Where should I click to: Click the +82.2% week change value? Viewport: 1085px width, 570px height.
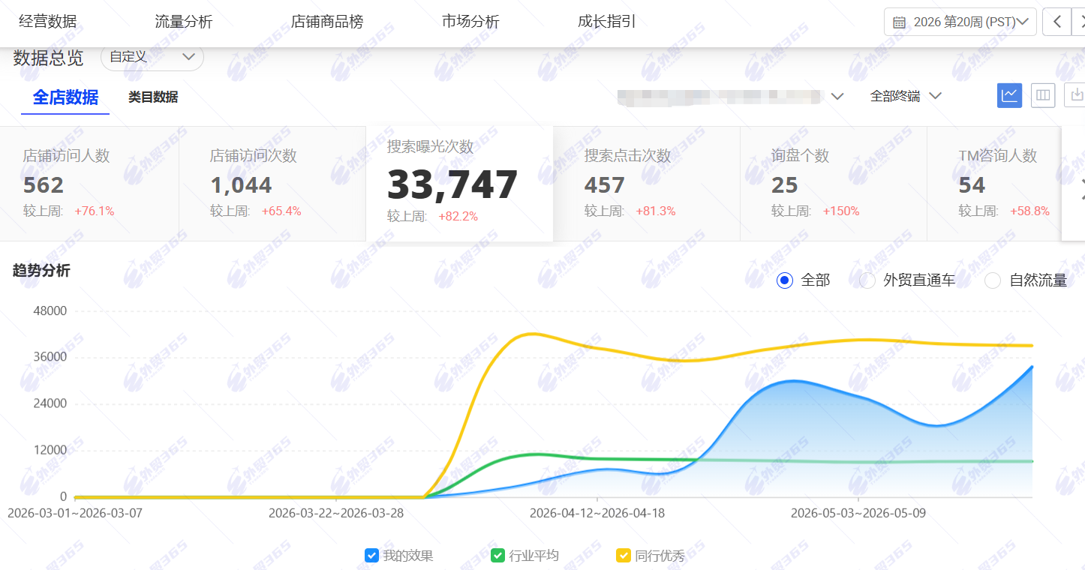coord(458,217)
